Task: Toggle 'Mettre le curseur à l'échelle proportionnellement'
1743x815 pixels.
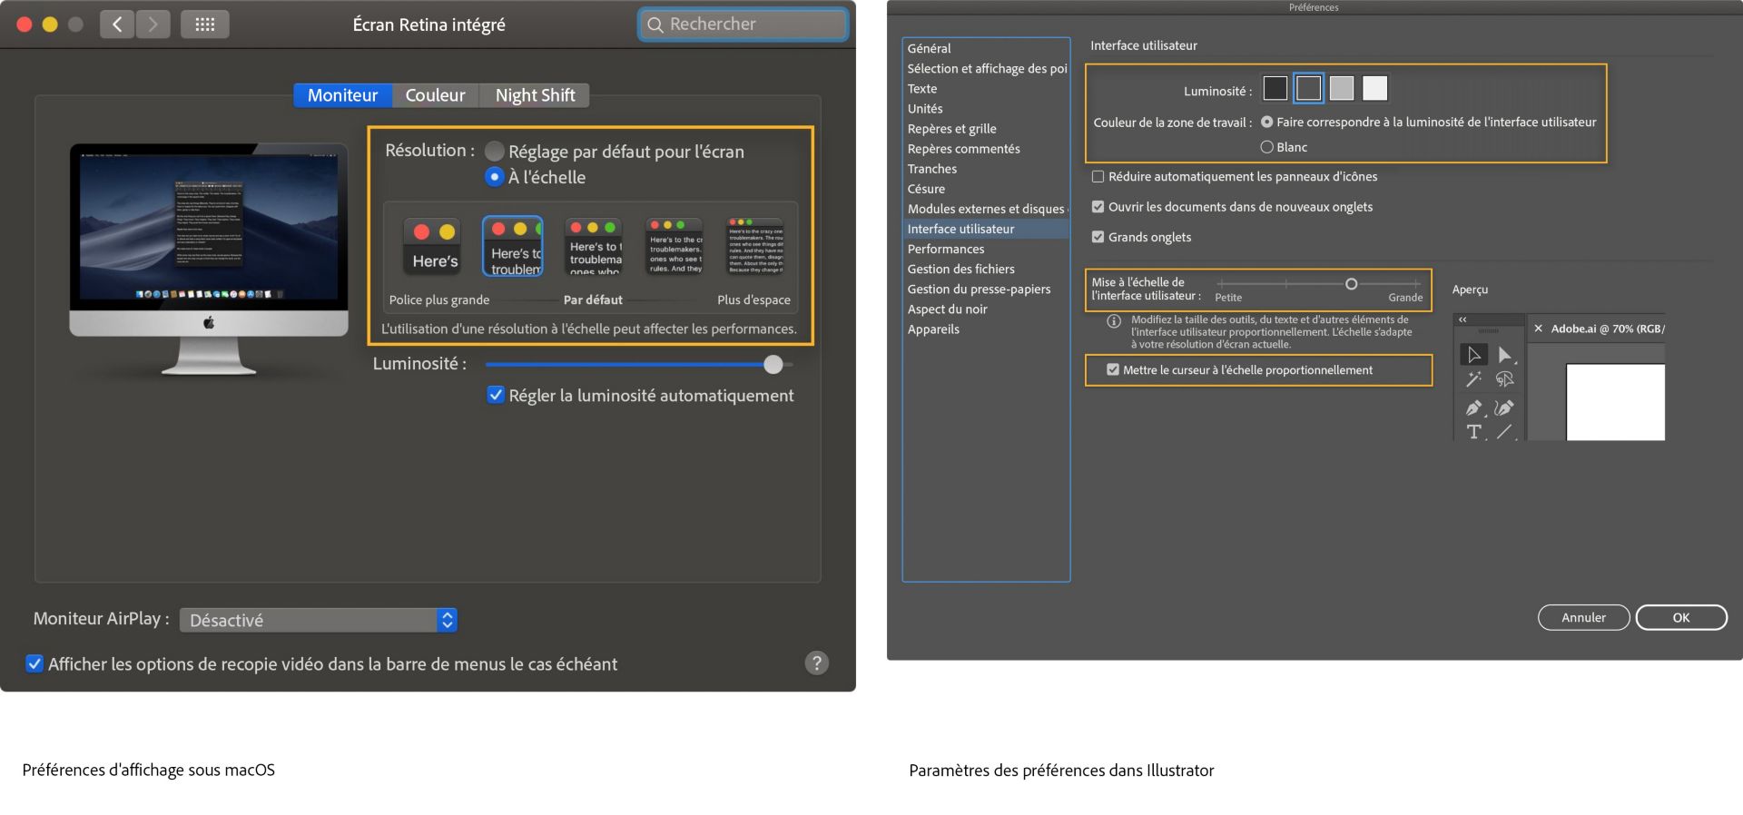Action: coord(1113,369)
